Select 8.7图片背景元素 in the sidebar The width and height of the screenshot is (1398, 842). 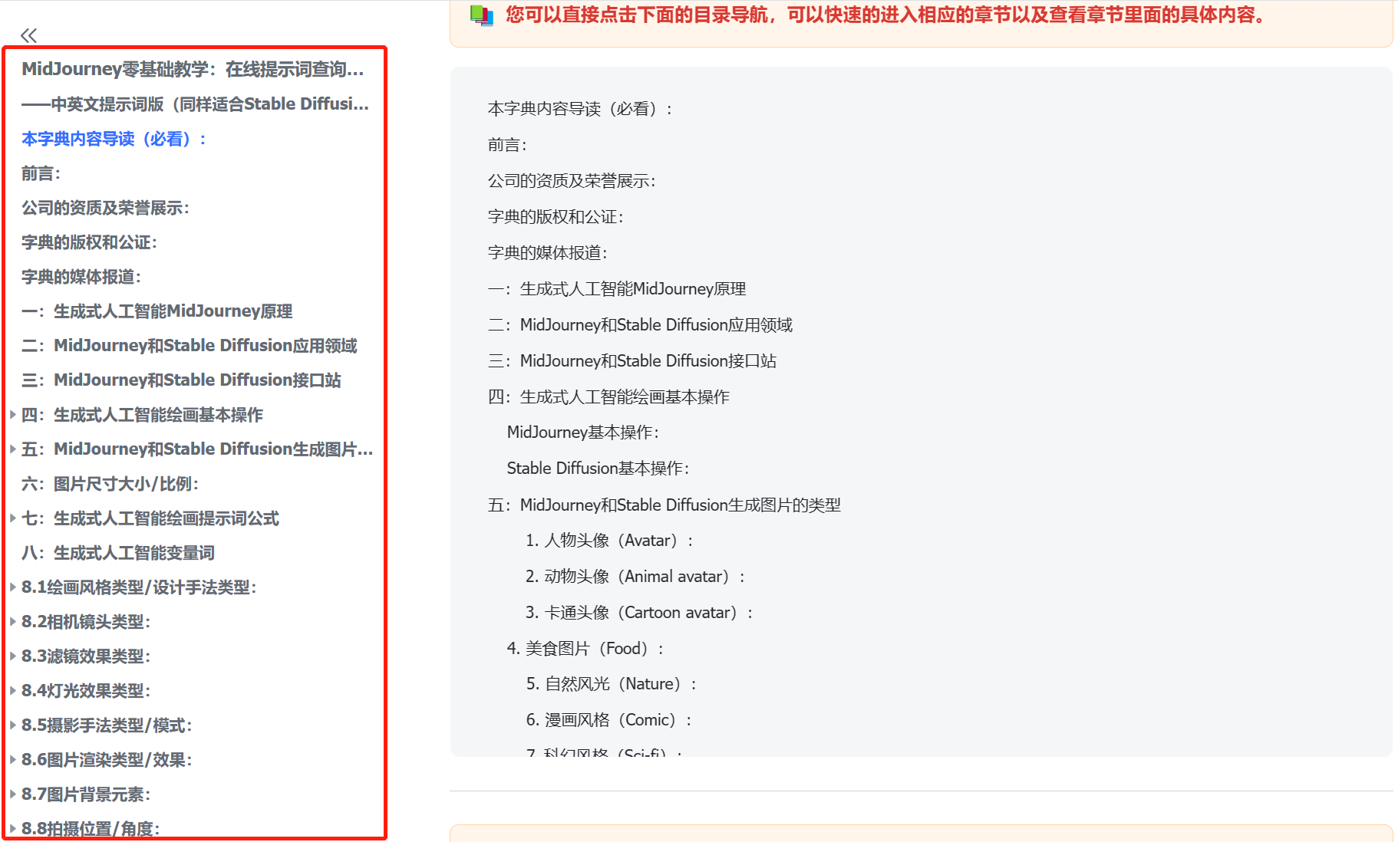point(86,794)
